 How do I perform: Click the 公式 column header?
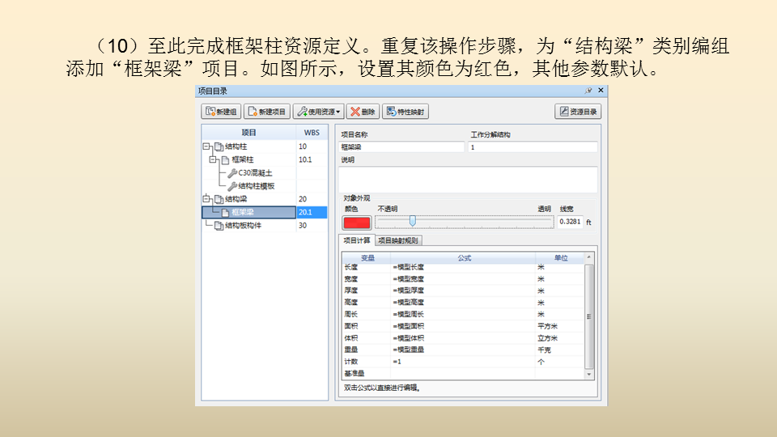[x=464, y=257]
